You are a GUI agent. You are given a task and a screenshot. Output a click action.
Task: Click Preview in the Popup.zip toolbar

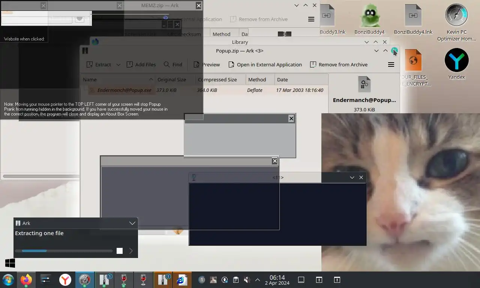tap(207, 64)
